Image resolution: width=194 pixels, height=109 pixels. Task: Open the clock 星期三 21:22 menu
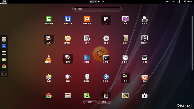coord(97,1)
